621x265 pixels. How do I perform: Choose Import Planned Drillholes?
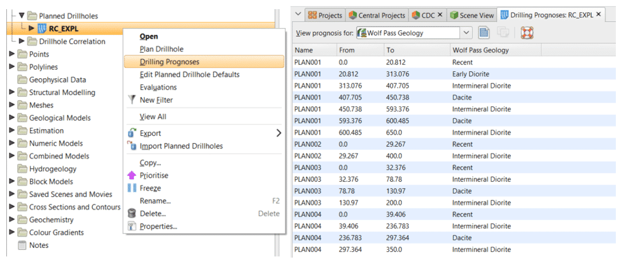181,146
